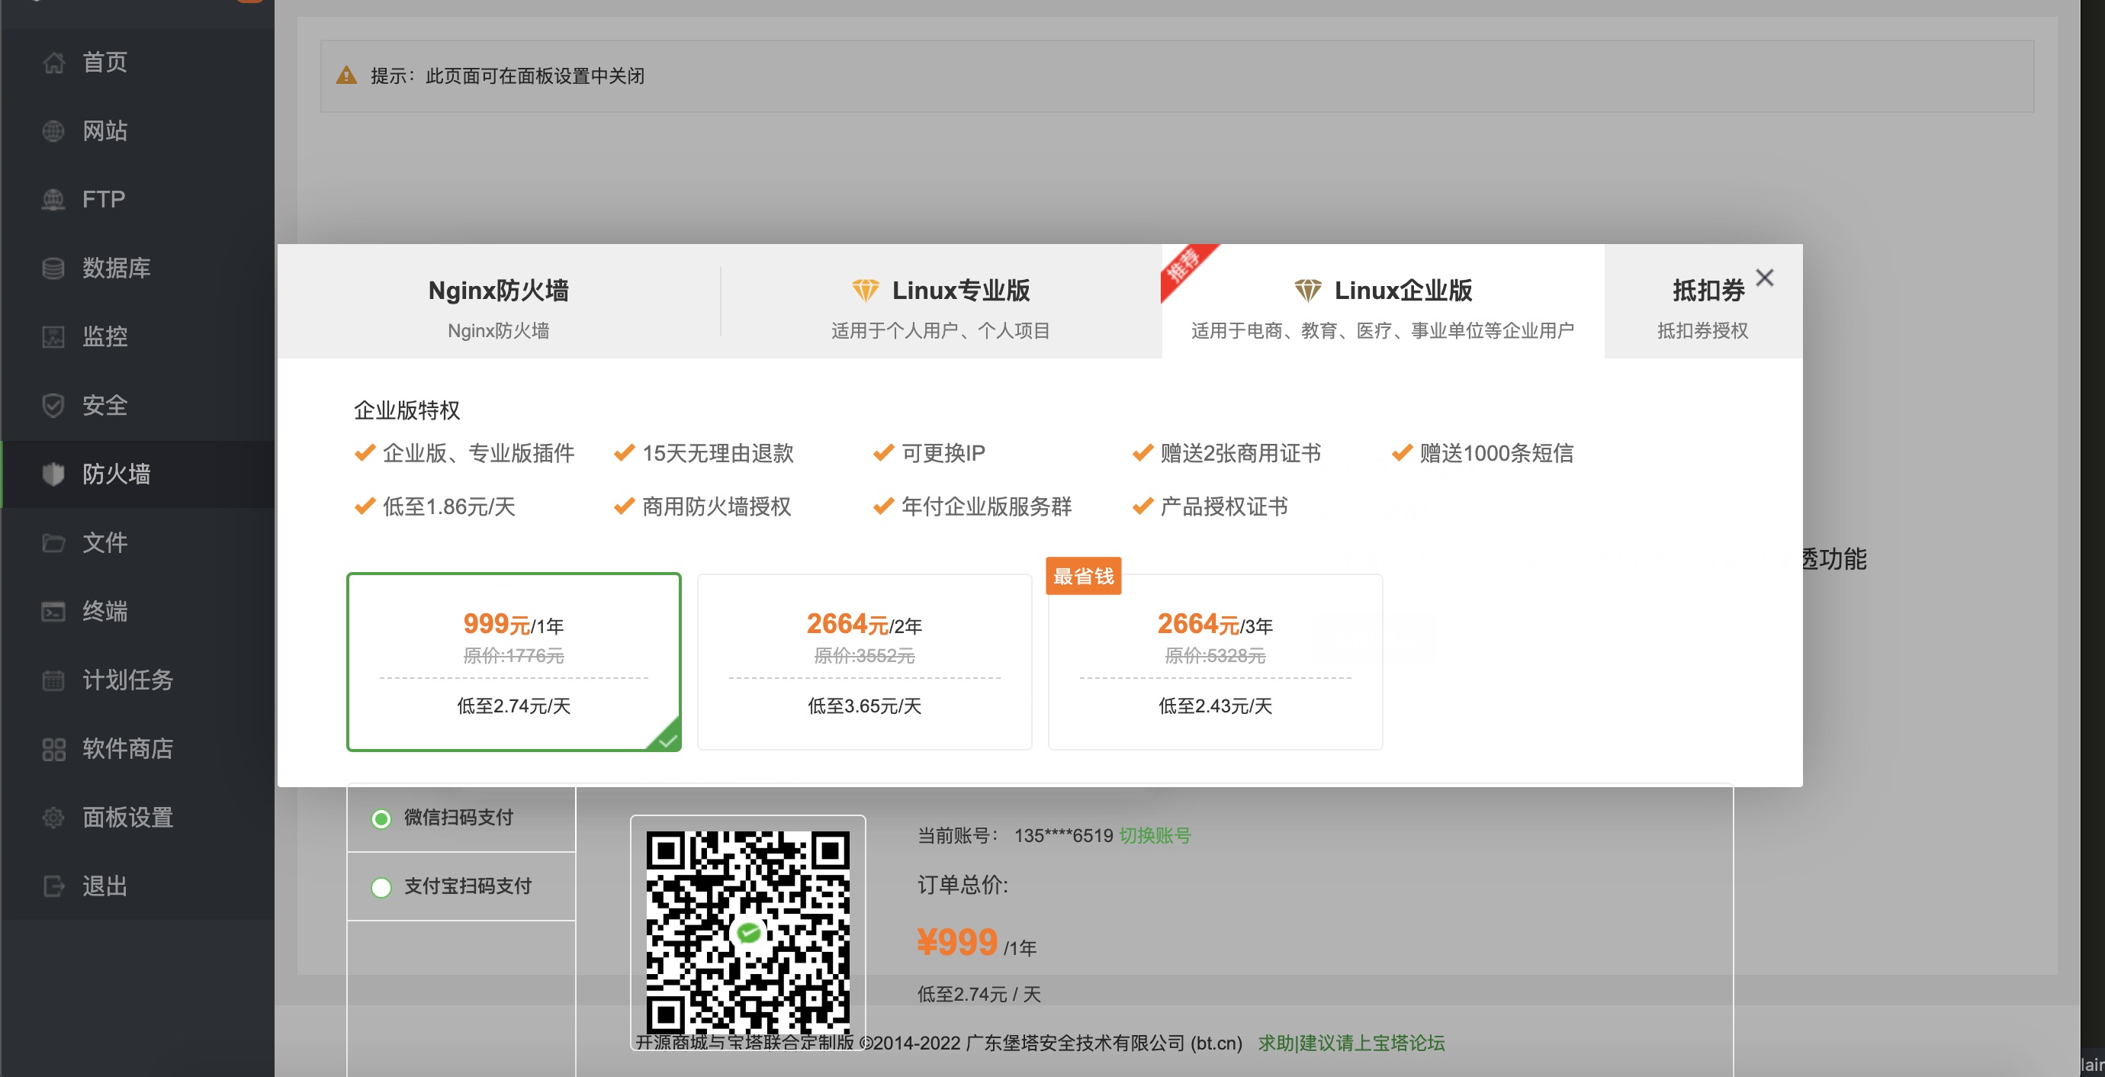This screenshot has width=2105, height=1077.
Task: Click the calendar icon beside 计划任务
Action: pos(53,680)
